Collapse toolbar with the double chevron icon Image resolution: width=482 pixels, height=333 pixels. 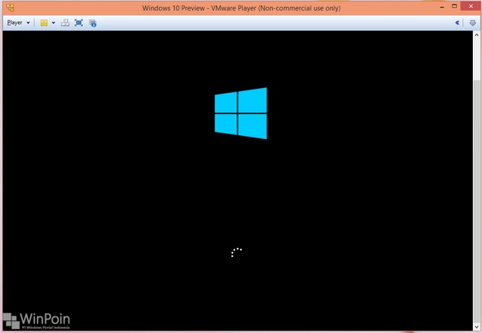[x=457, y=23]
